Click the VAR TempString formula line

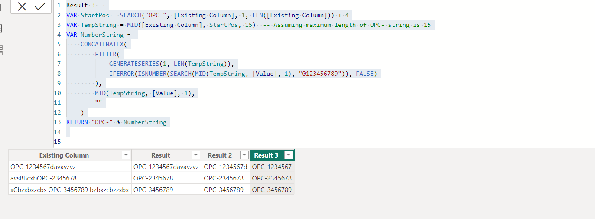pyautogui.click(x=248, y=25)
